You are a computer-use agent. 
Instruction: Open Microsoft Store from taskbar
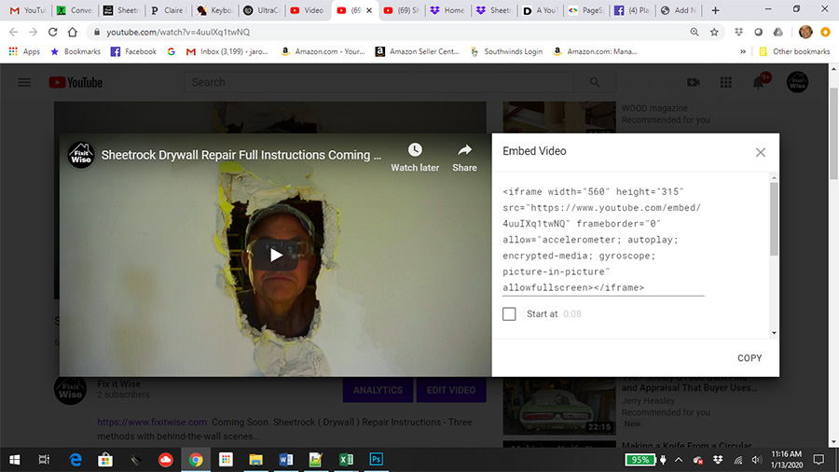click(x=105, y=460)
